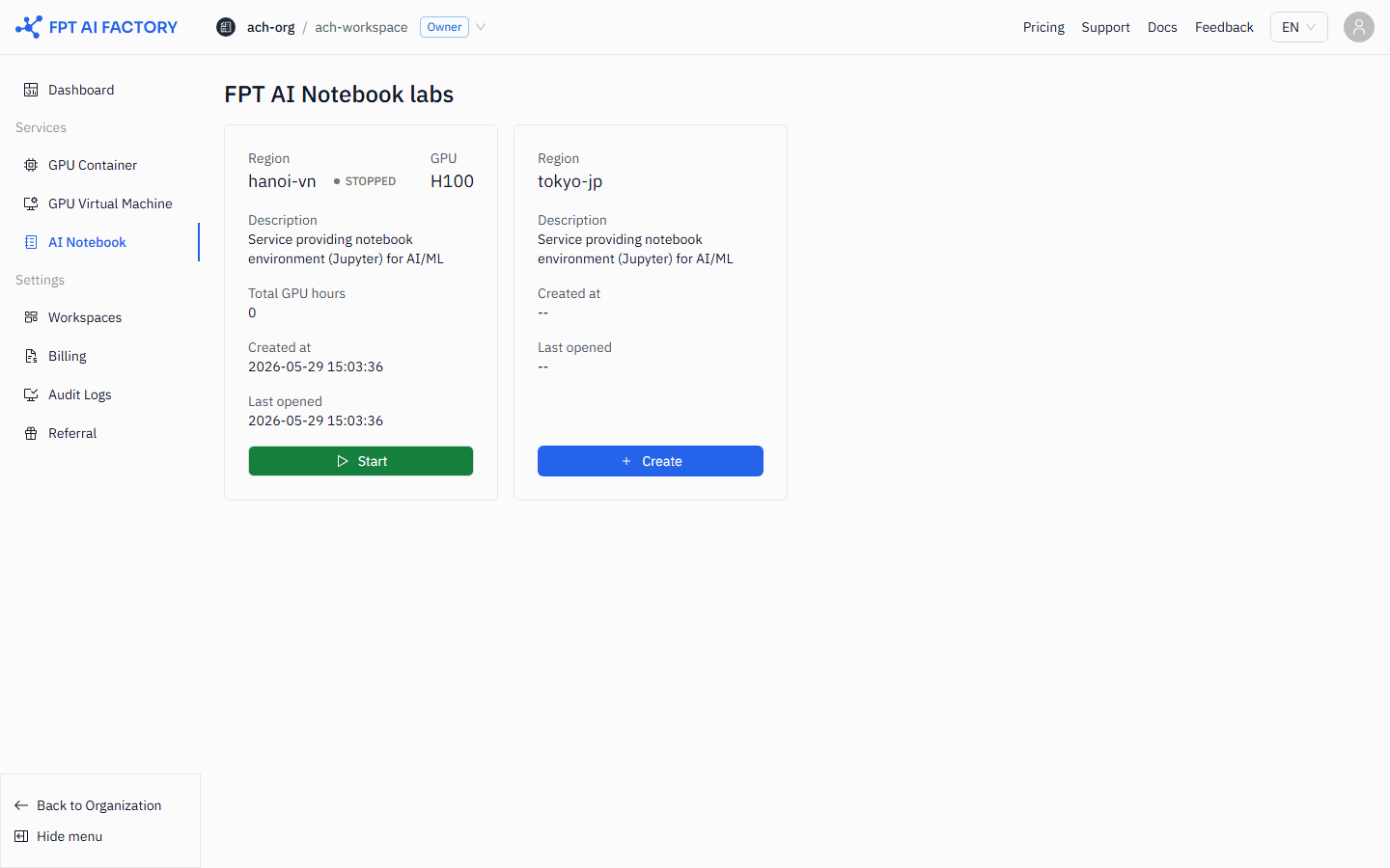
Task: Open the EN language dropdown
Action: click(x=1298, y=27)
